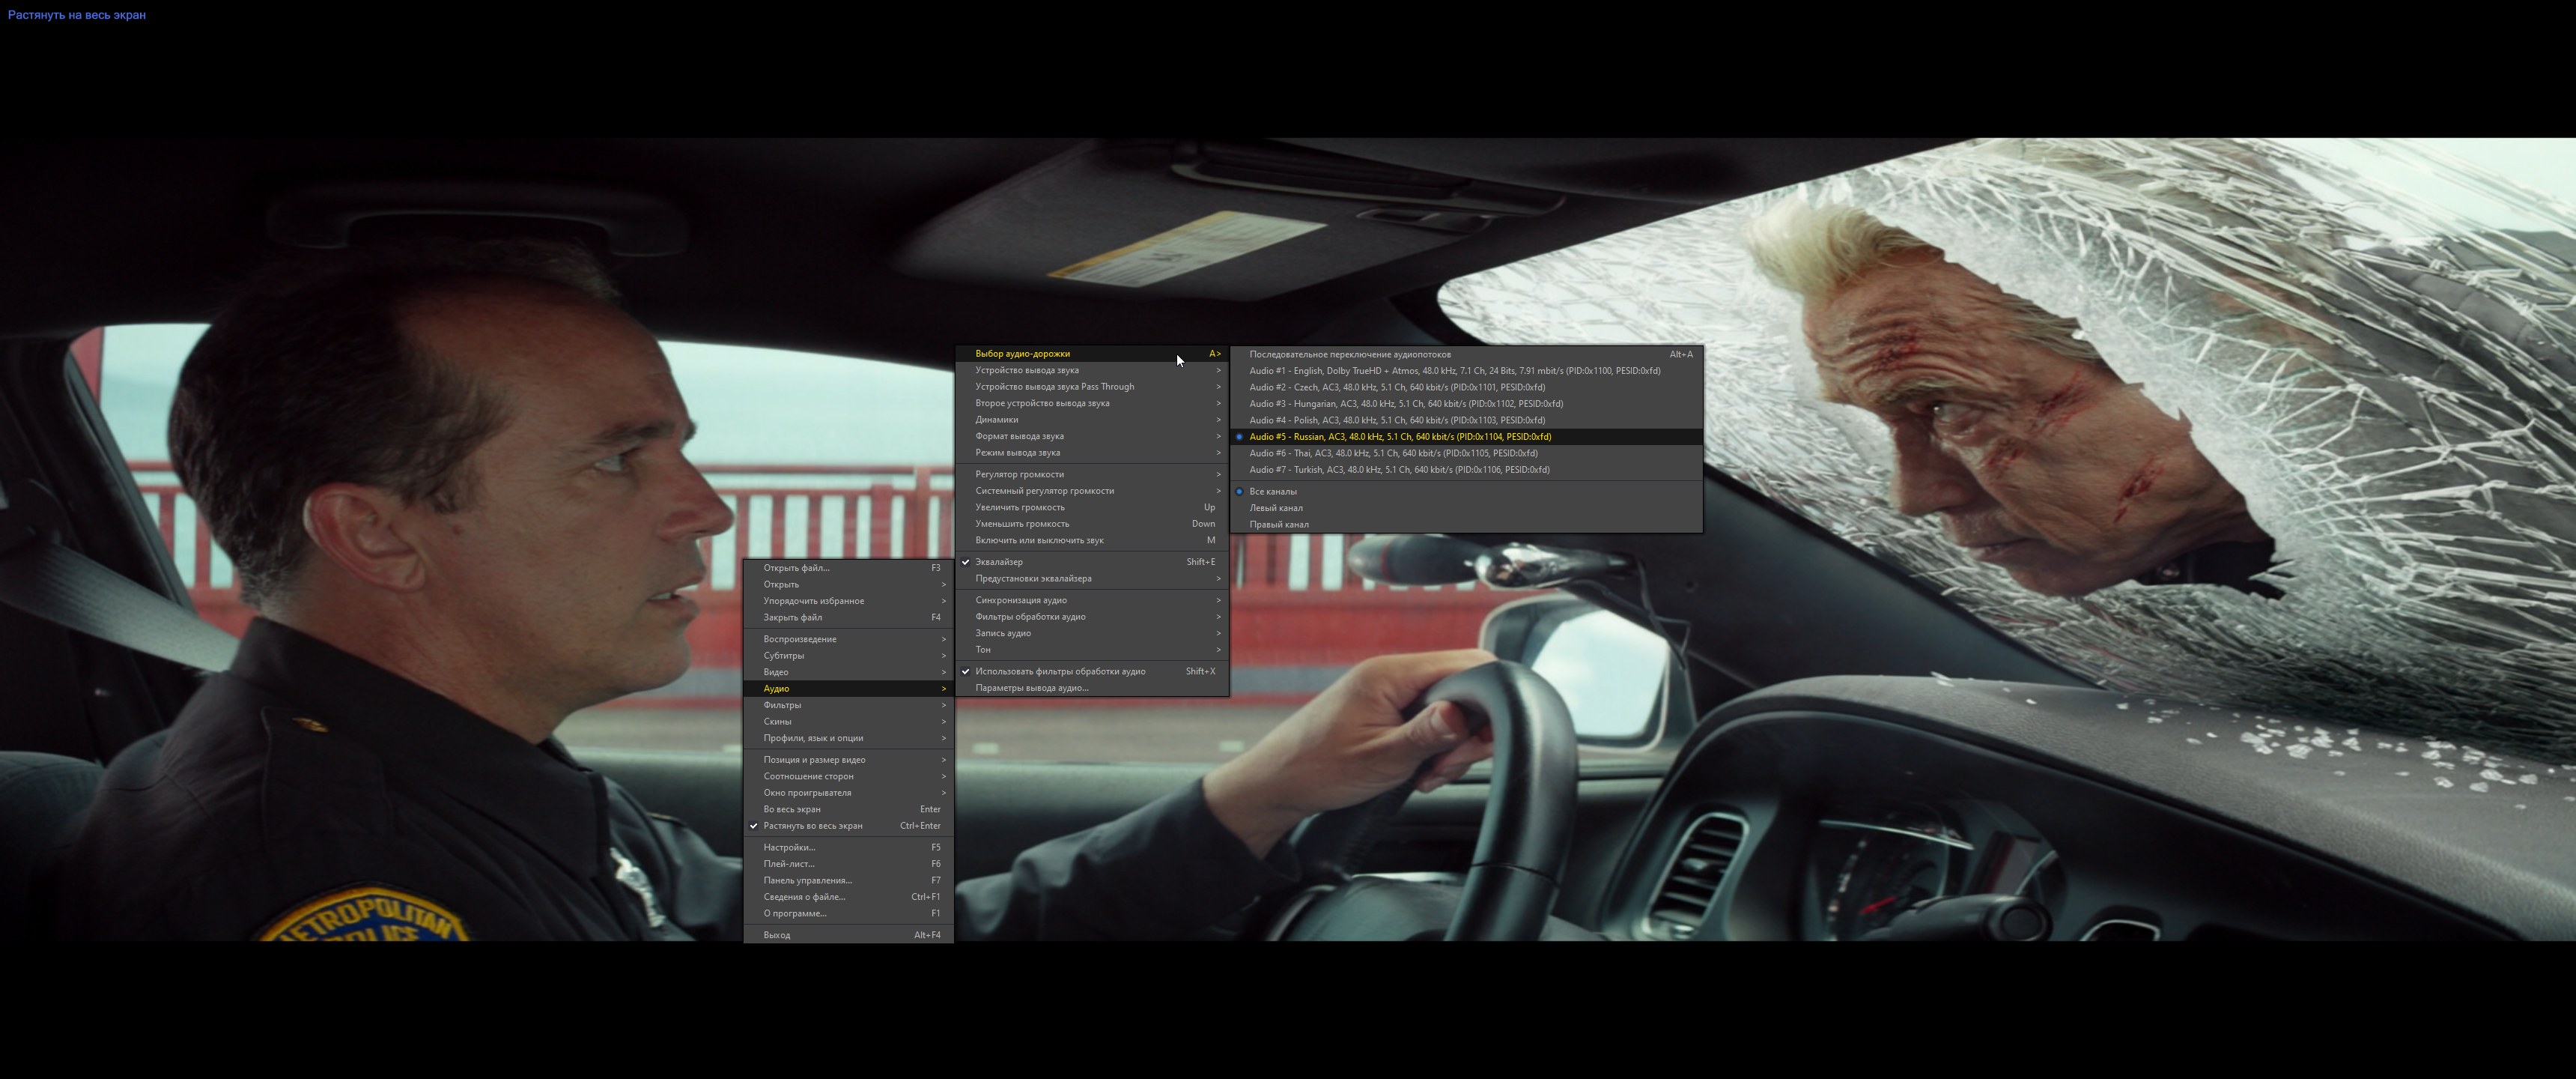Open Параметры вывода аудио dialog

pyautogui.click(x=1092, y=688)
